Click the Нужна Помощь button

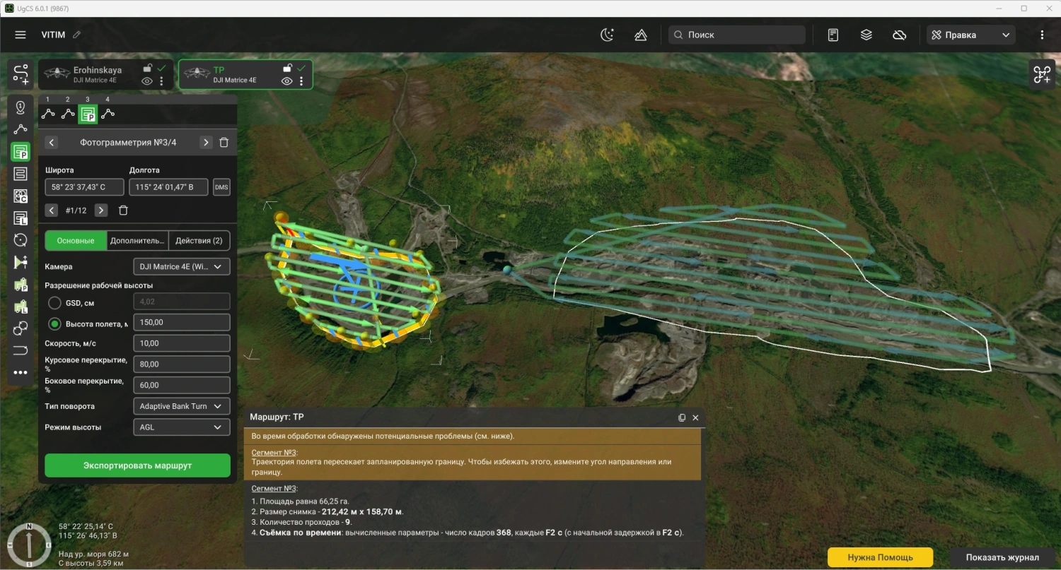coord(880,557)
